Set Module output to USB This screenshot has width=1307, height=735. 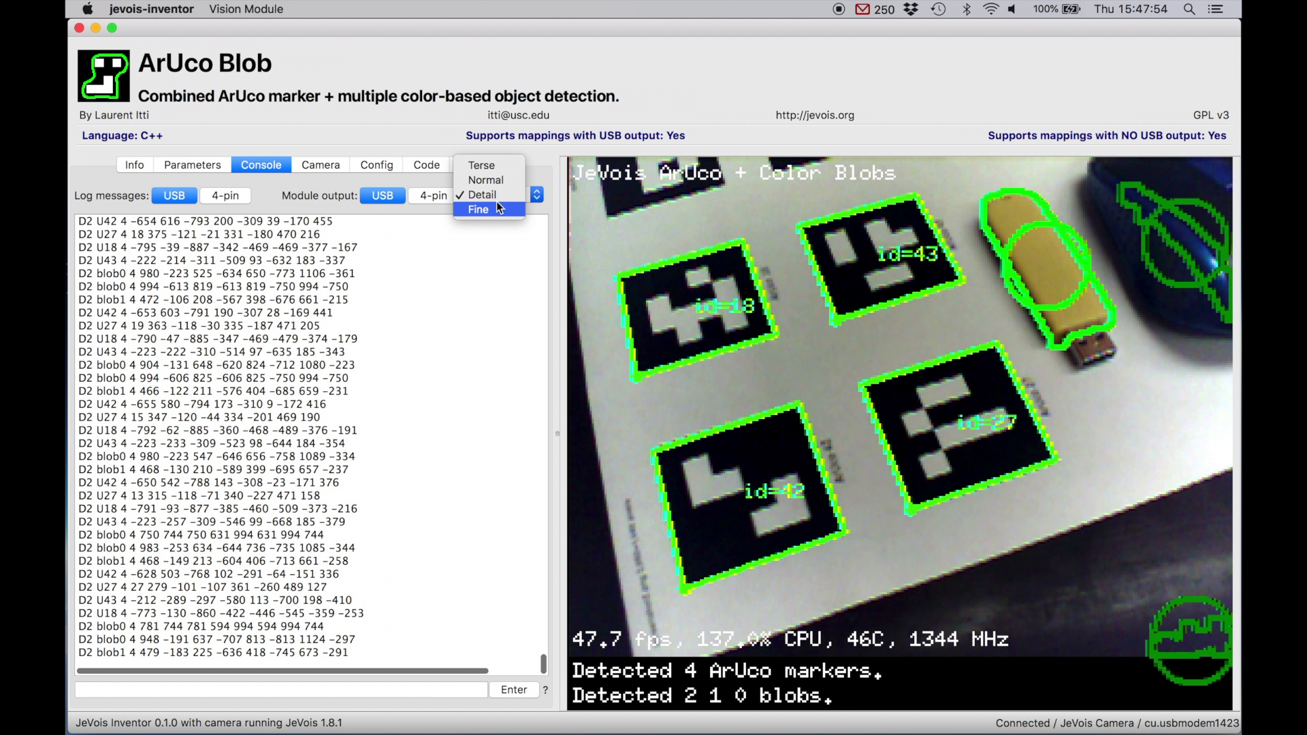coord(383,196)
